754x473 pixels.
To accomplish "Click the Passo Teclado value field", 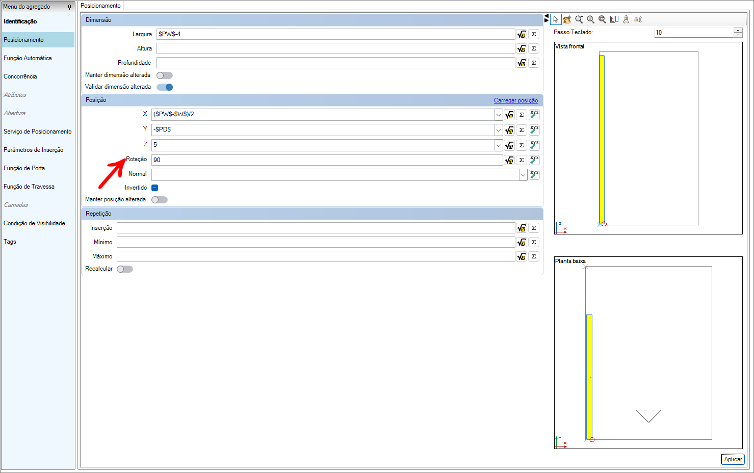I will [x=694, y=33].
